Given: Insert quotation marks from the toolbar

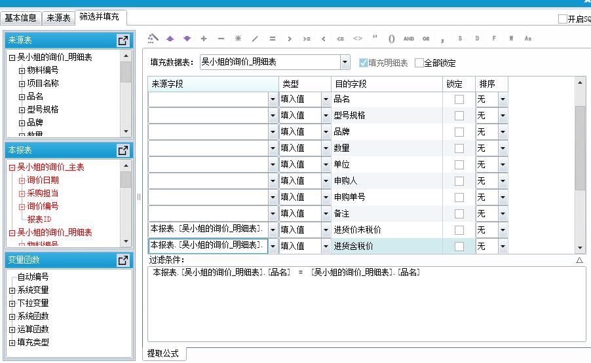Looking at the screenshot, I should click(x=375, y=38).
